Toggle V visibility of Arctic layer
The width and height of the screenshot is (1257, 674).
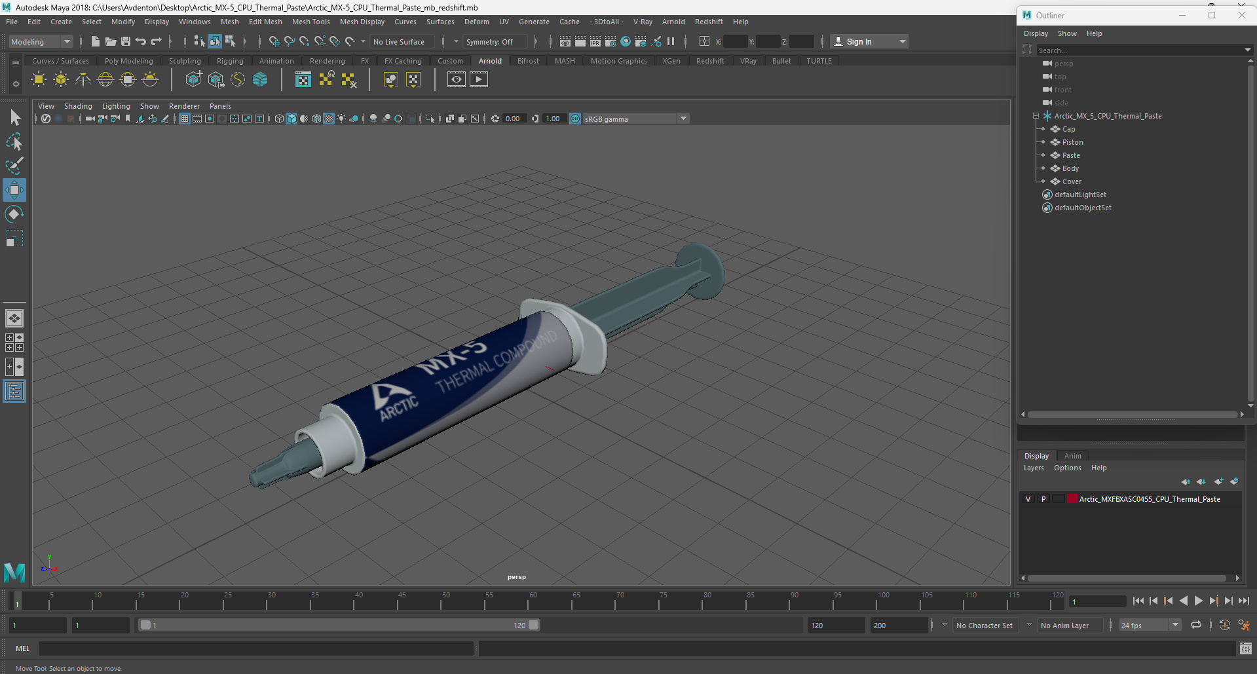(x=1028, y=499)
